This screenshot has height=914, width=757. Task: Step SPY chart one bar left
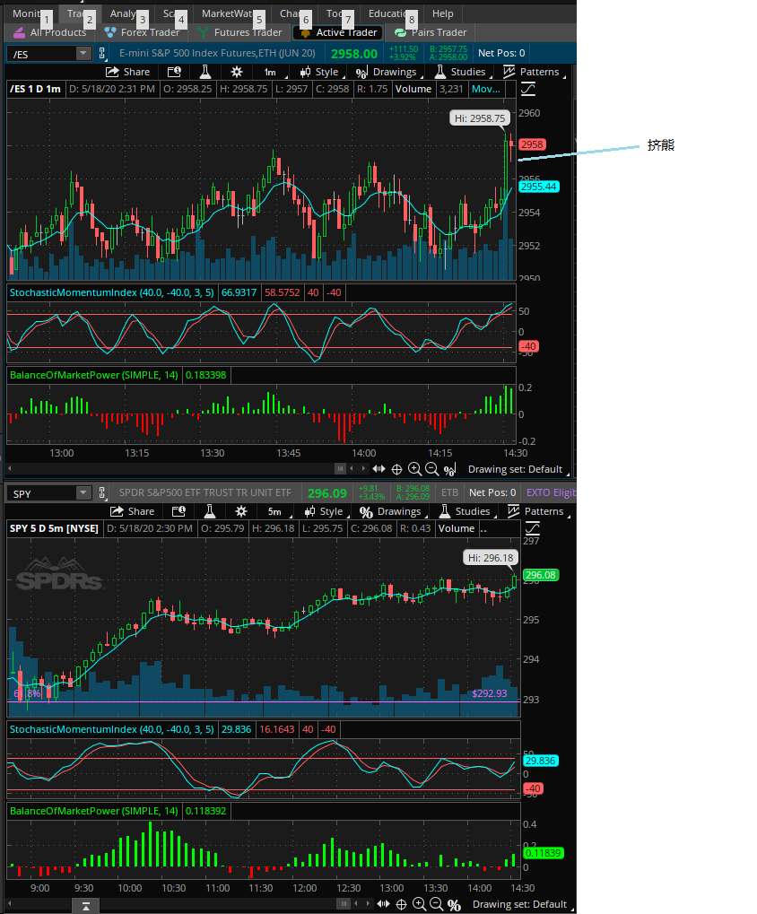(356, 903)
